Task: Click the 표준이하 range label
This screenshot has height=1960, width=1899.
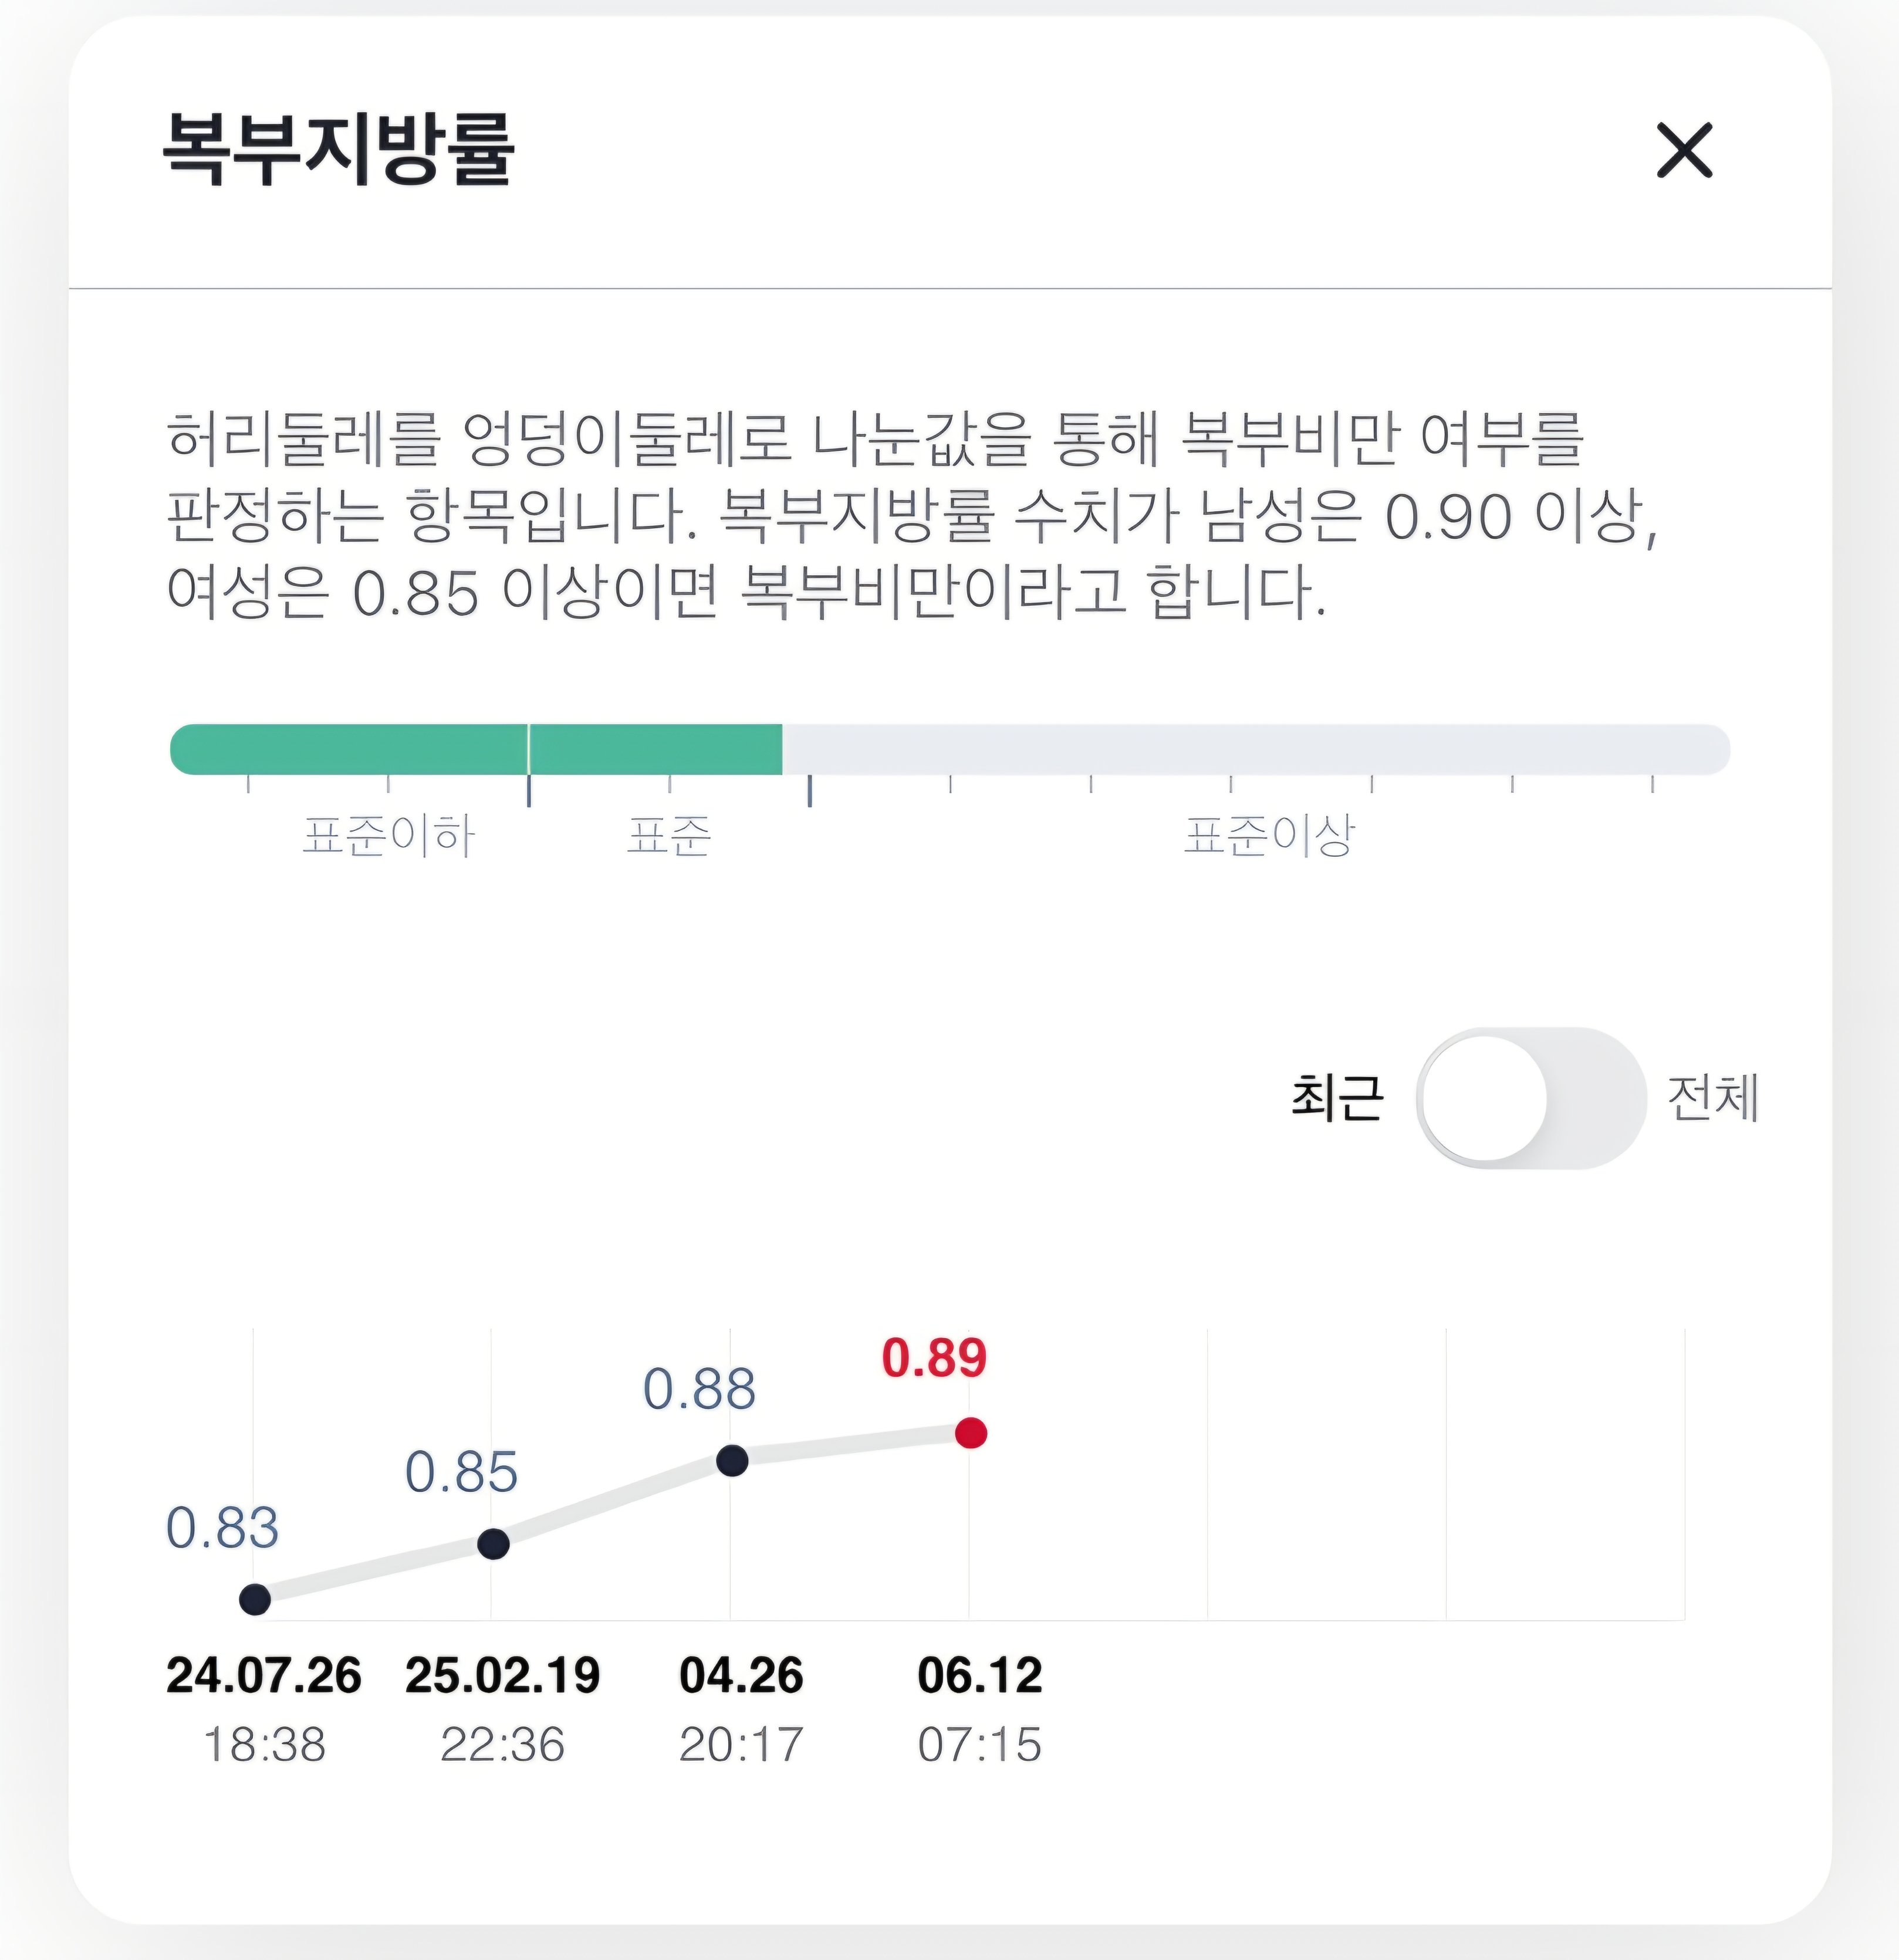Action: click(388, 836)
